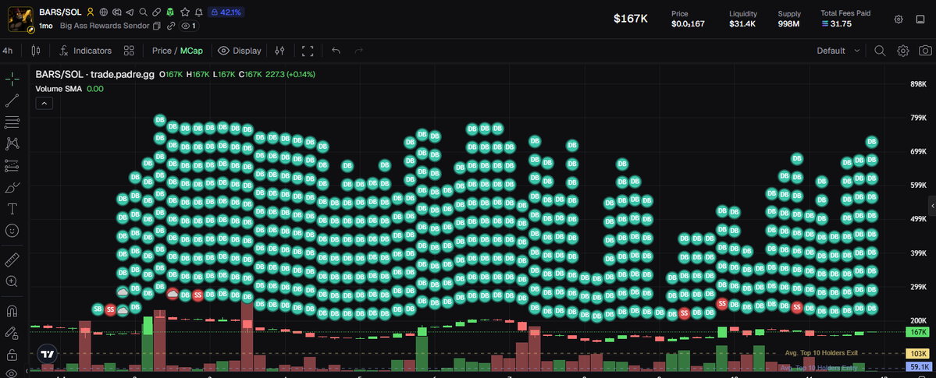936x378 pixels.
Task: Redo the chart action
Action: (x=359, y=51)
